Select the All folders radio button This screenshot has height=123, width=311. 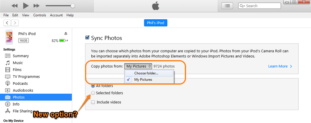tap(93, 86)
